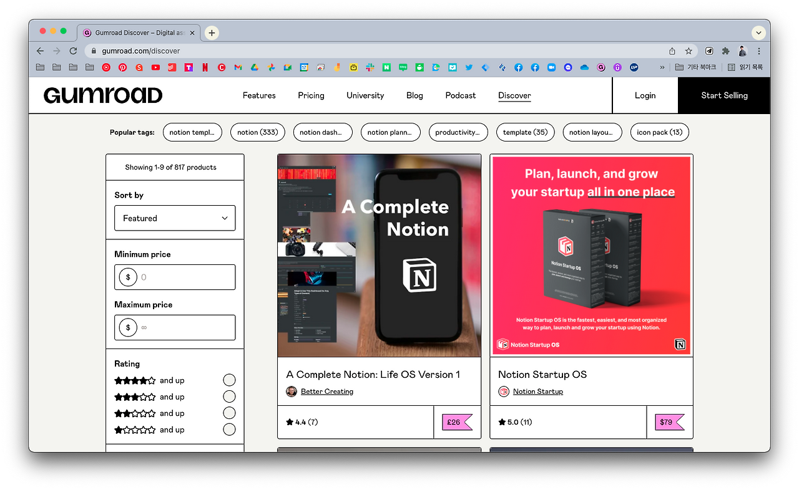Reload the Gumroad Discover page
Screen dimensions: 799x490
coord(73,51)
